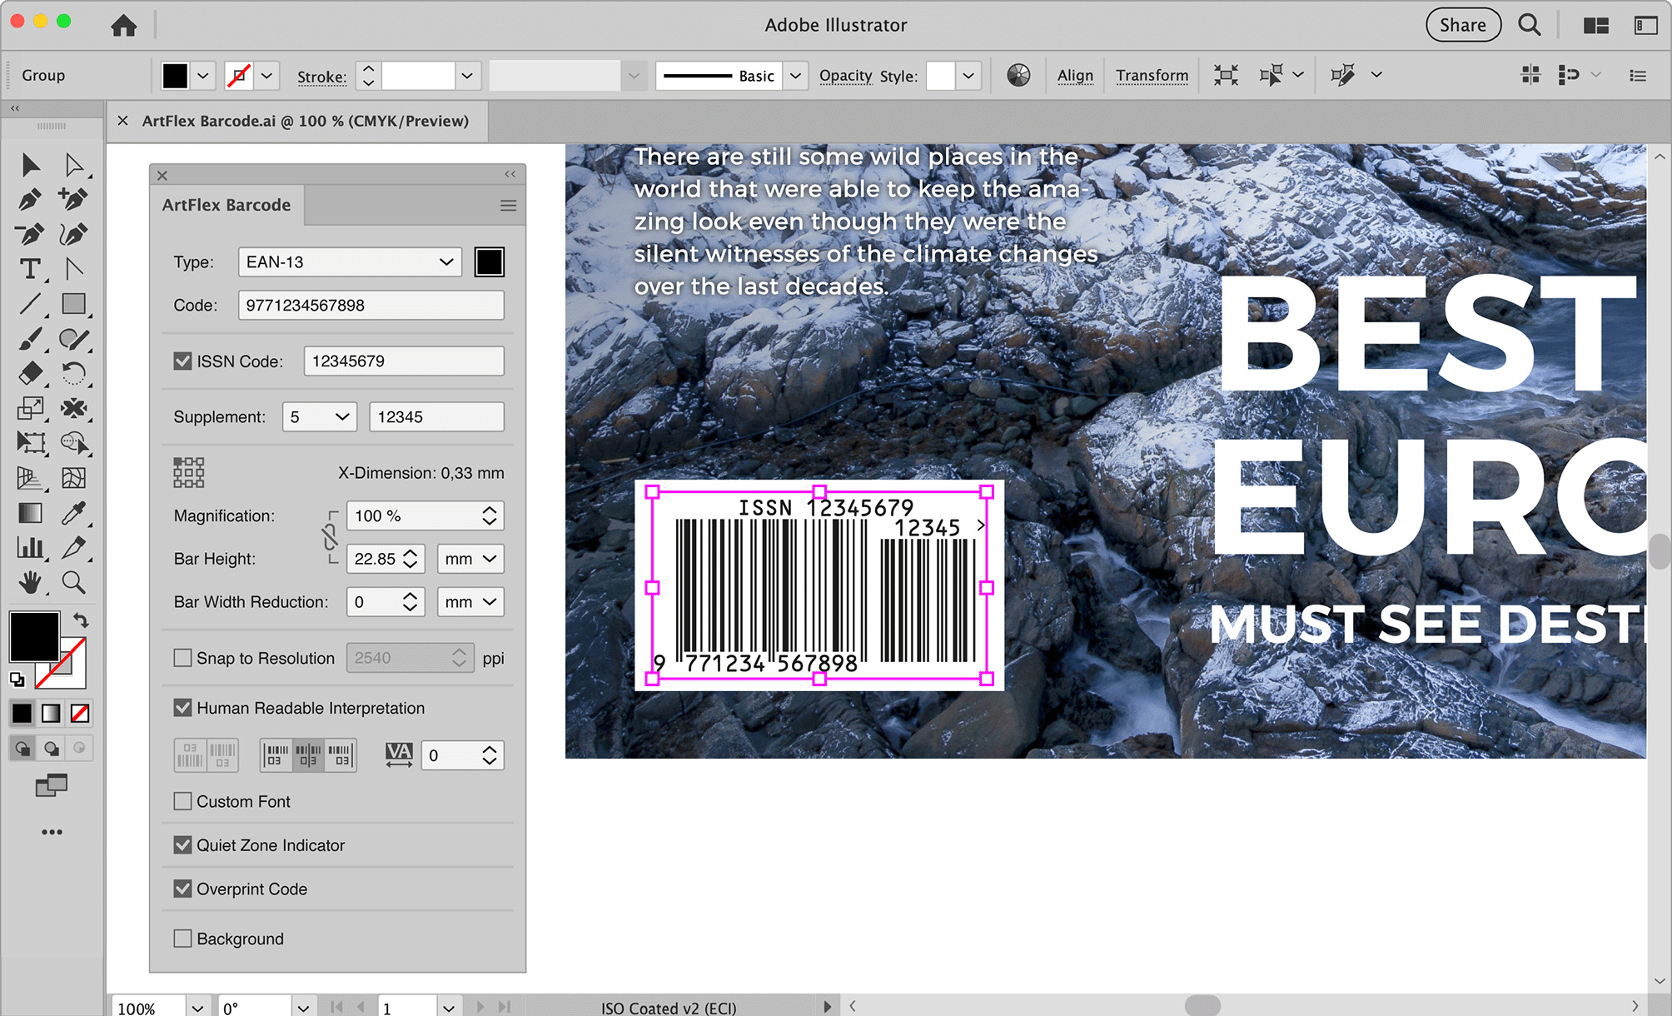
Task: Activate the Hand tool
Action: coord(30,582)
